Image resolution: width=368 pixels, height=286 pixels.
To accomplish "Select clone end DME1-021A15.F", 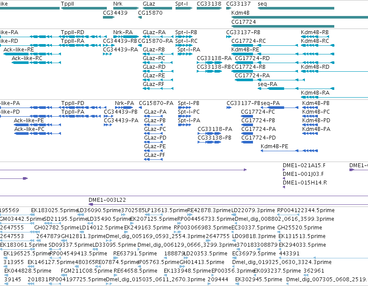I will tap(284, 170).
